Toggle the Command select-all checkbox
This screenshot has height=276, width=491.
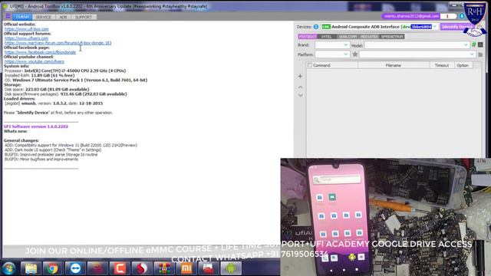pyautogui.click(x=310, y=65)
